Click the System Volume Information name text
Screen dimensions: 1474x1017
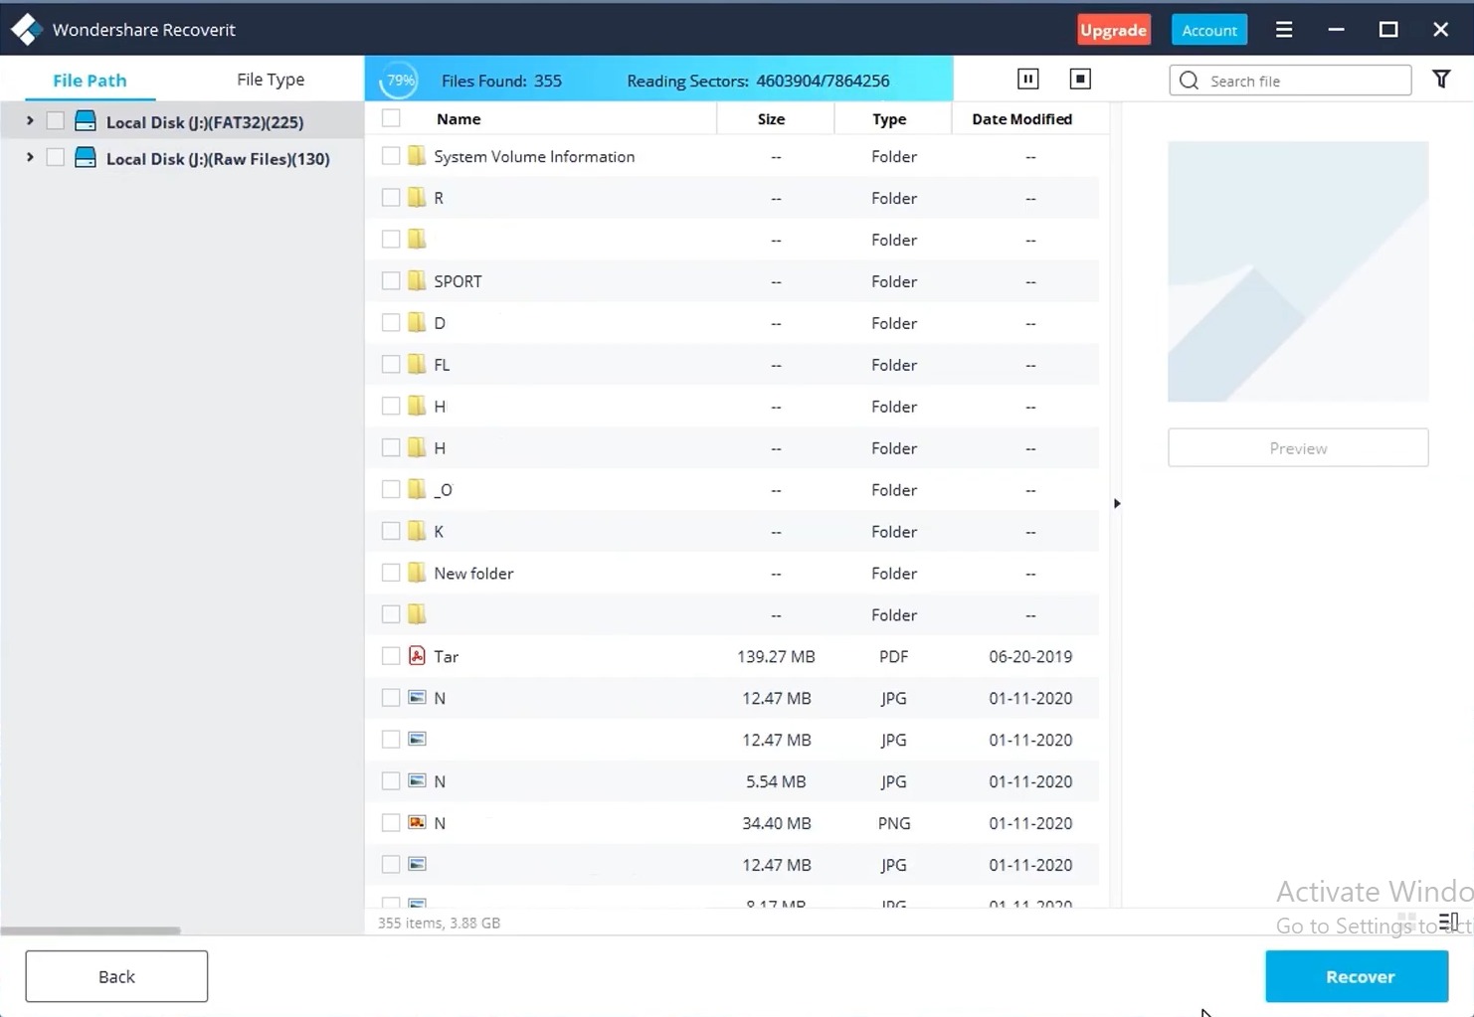(534, 156)
